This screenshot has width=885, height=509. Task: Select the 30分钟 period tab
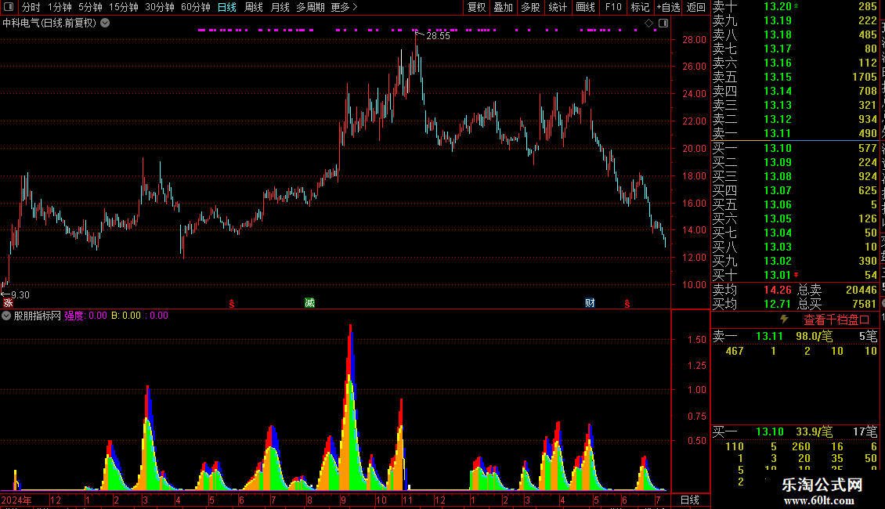pyautogui.click(x=159, y=7)
